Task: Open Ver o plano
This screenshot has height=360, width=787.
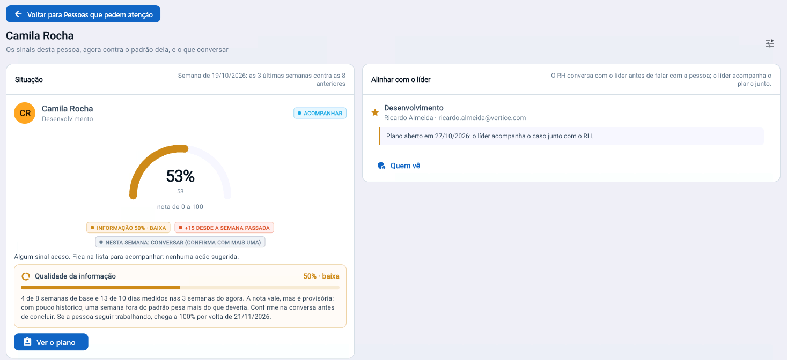Action: point(51,342)
